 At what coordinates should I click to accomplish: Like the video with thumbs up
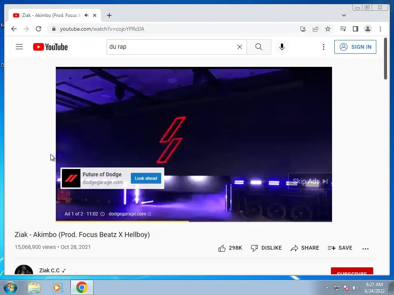click(230, 248)
